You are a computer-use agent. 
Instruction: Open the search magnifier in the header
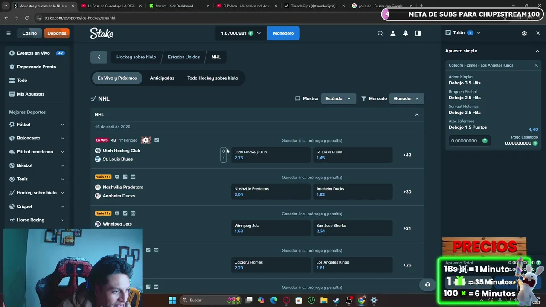[x=380, y=33]
